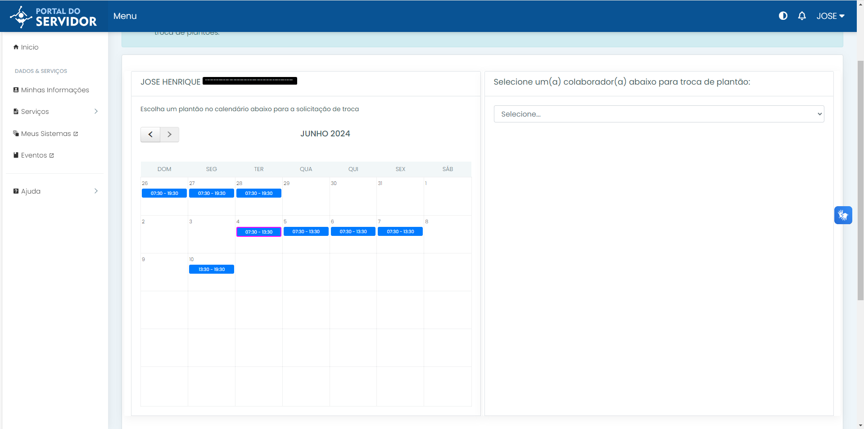Open the Menu header item
The width and height of the screenshot is (864, 429).
[125, 16]
